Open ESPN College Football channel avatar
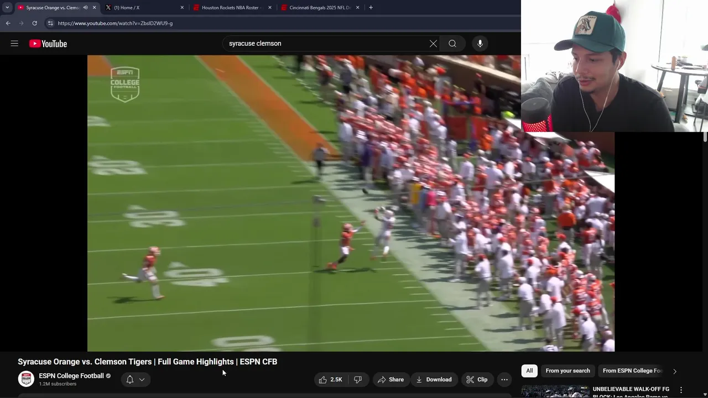This screenshot has height=398, width=708. pyautogui.click(x=26, y=379)
